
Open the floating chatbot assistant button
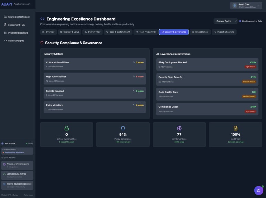[x=258, y=190]
